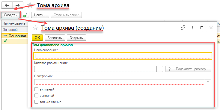Click Подсчитать размер button
Viewport: 220px width, 110px height.
click(188, 69)
